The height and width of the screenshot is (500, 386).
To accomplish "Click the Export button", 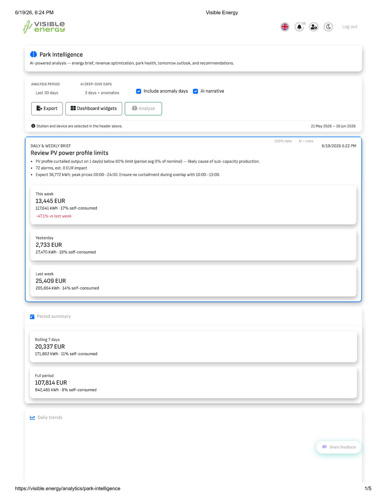I will [47, 109].
